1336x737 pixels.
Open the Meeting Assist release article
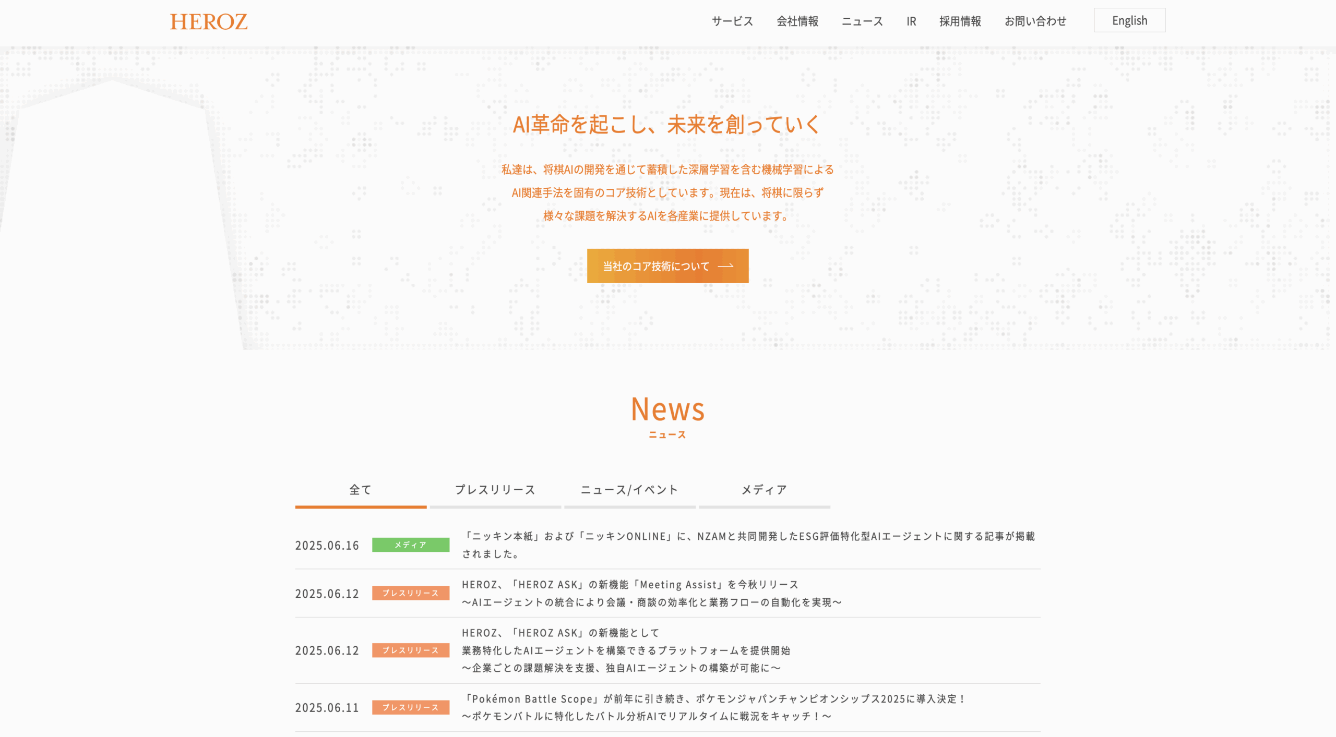(652, 594)
